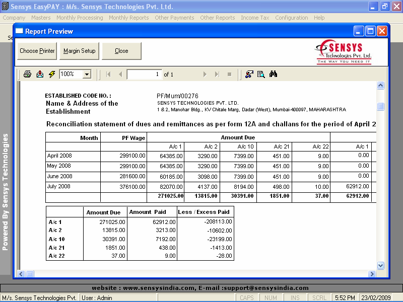
Task: Click the binoculars find text icon
Action: click(273, 74)
